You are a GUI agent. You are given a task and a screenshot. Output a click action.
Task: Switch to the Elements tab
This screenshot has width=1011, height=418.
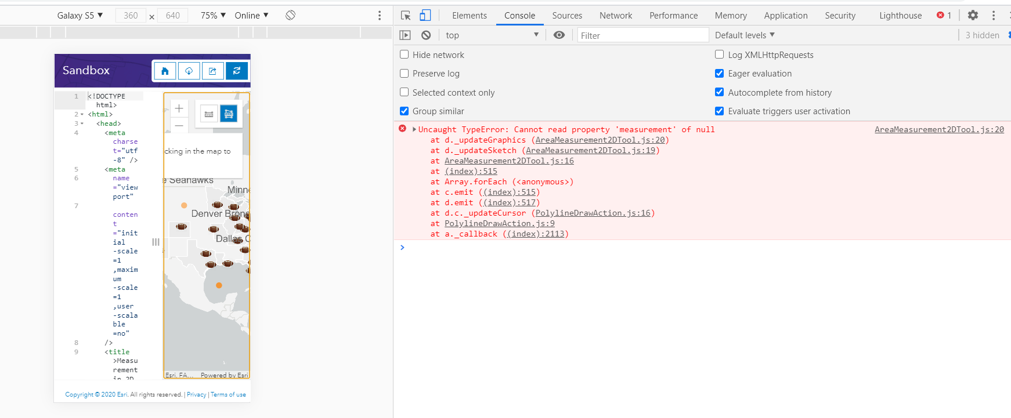coord(470,16)
